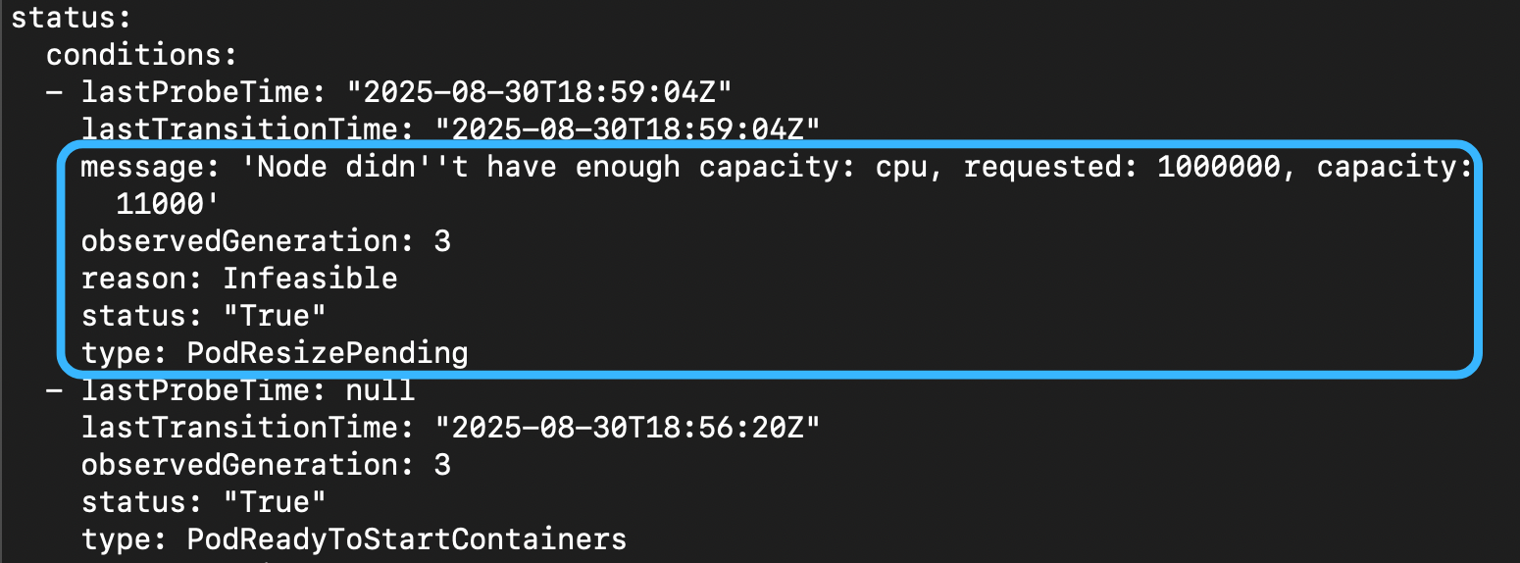1520x563 pixels.
Task: Click the null lastProbeTime value
Action: pyautogui.click(x=380, y=390)
